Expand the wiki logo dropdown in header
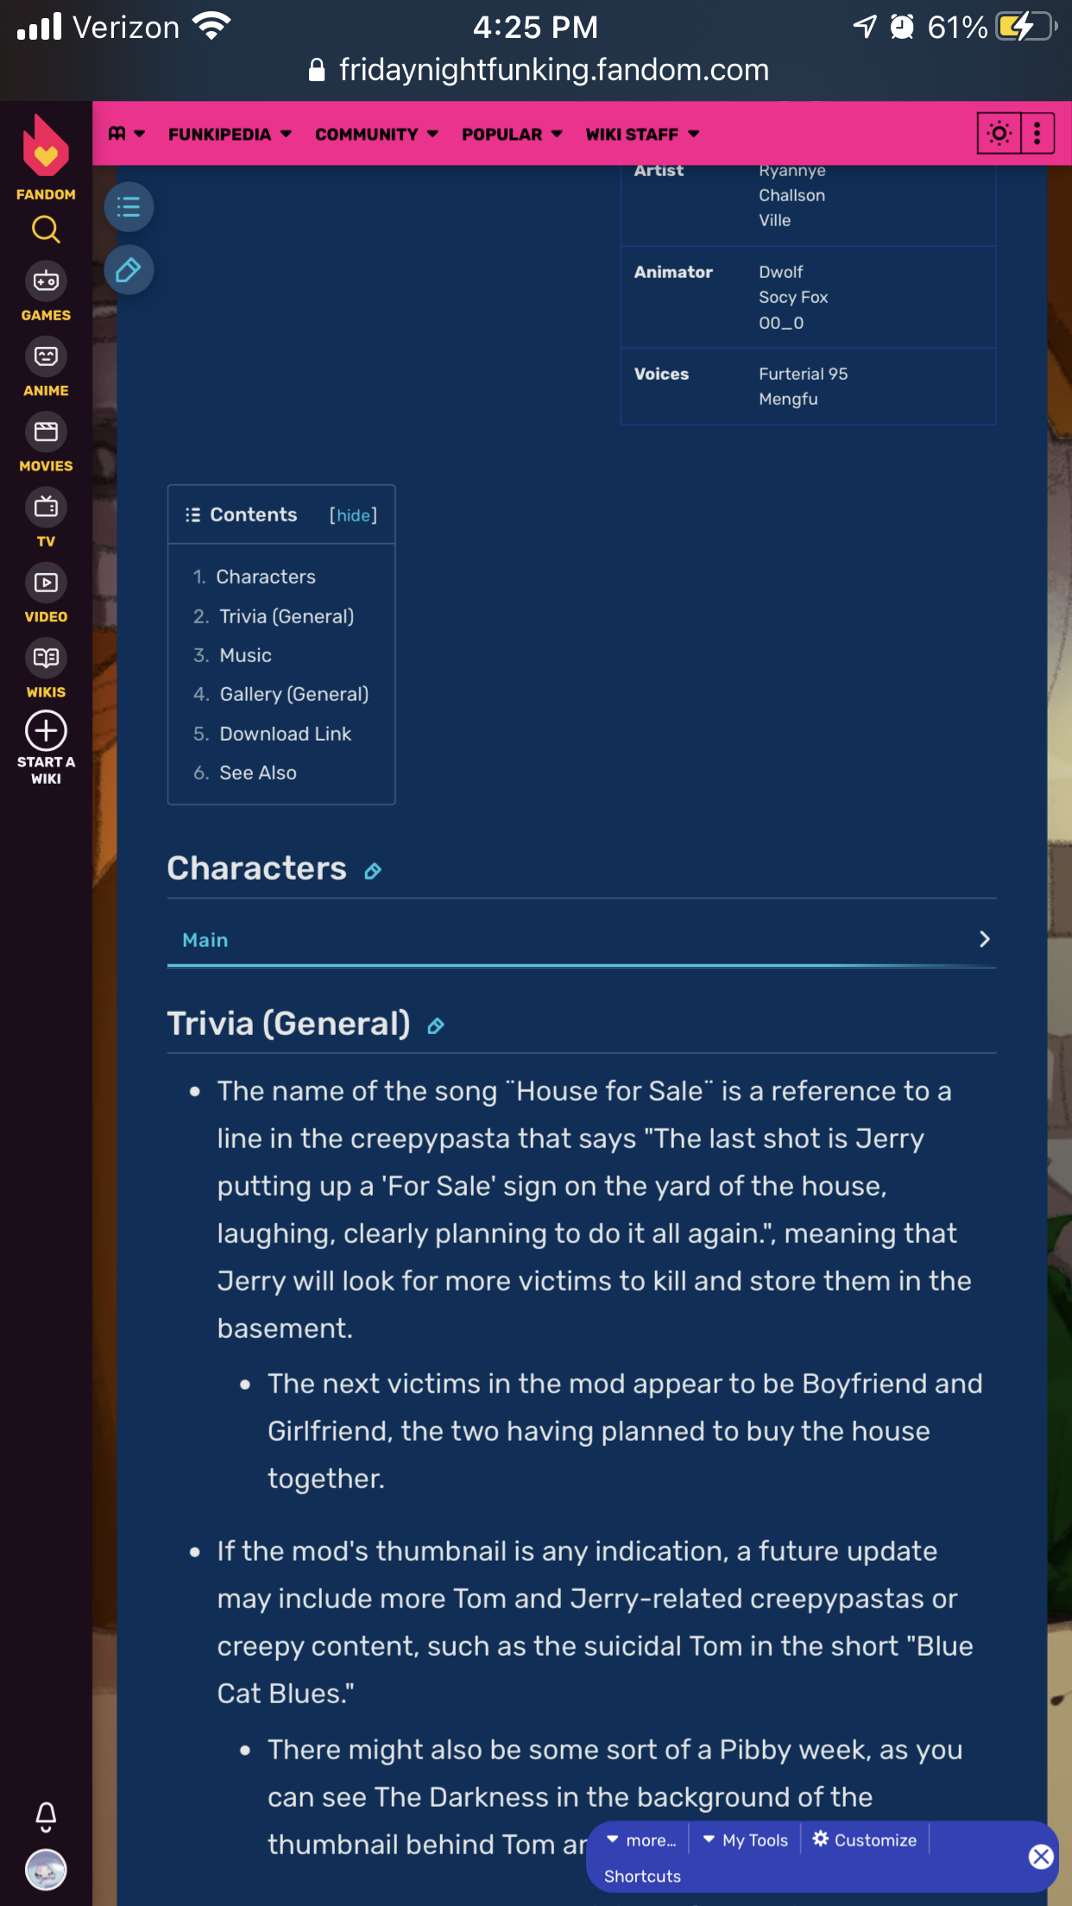Viewport: 1072px width, 1906px height. coord(127,134)
